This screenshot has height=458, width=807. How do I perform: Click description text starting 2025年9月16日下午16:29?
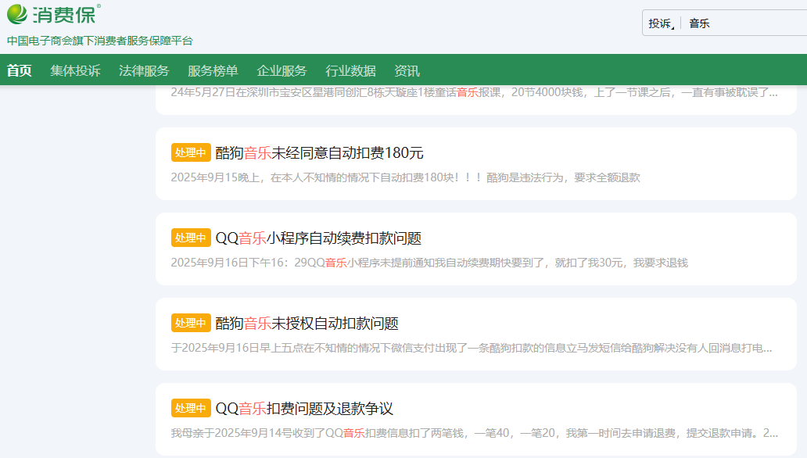(429, 263)
